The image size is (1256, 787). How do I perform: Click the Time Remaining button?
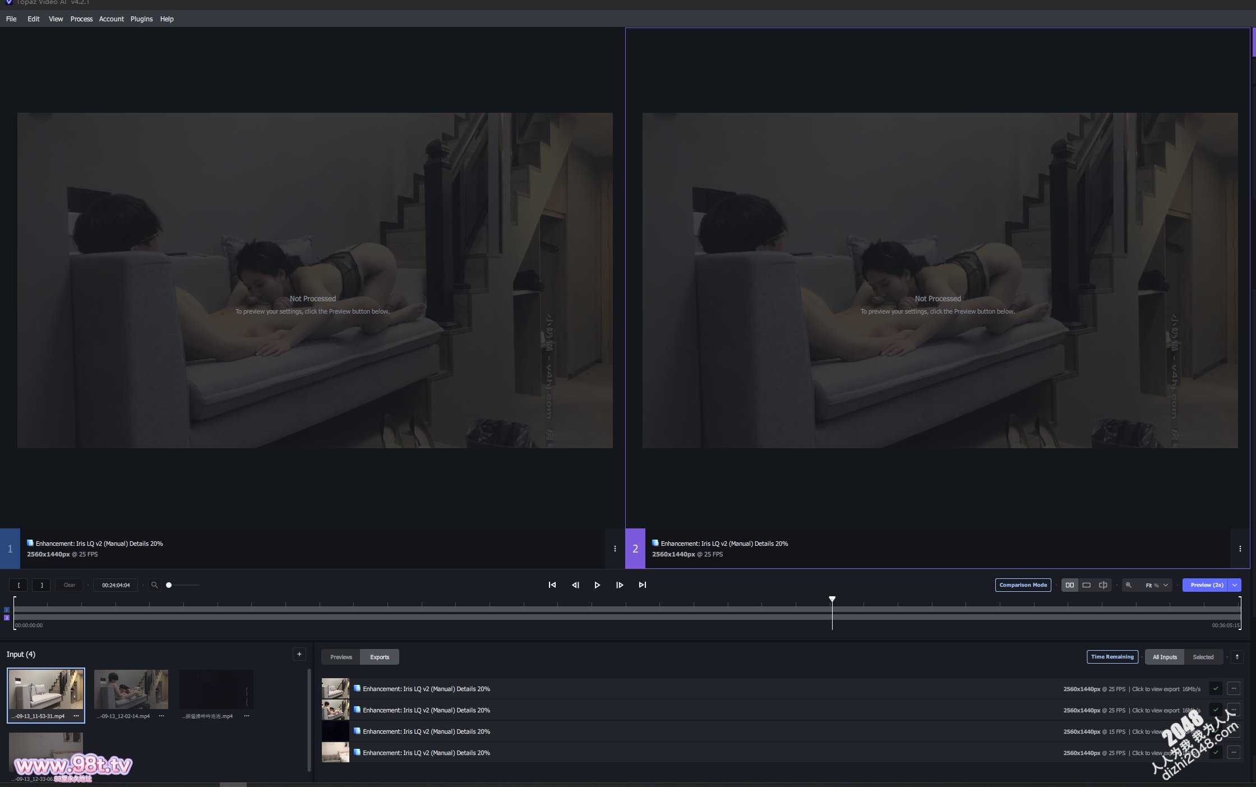tap(1112, 657)
